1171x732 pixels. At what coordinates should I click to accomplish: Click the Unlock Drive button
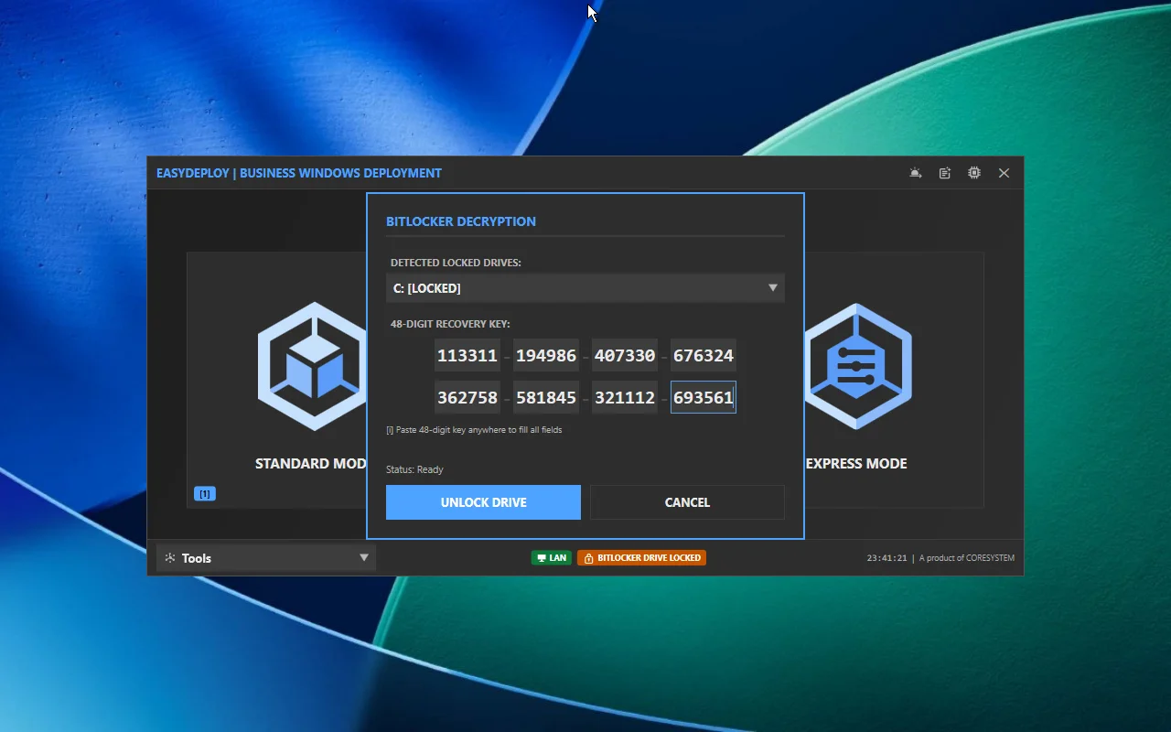tap(483, 502)
